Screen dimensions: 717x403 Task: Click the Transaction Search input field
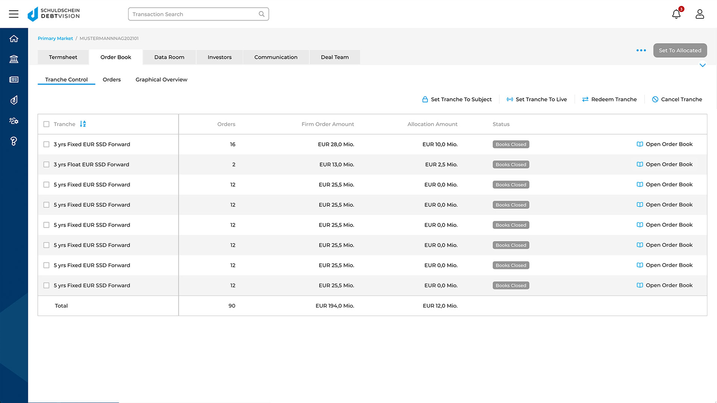click(194, 14)
